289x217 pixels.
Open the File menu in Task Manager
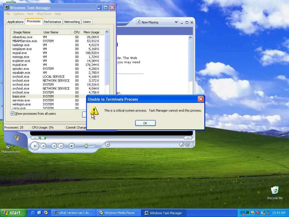[8, 14]
